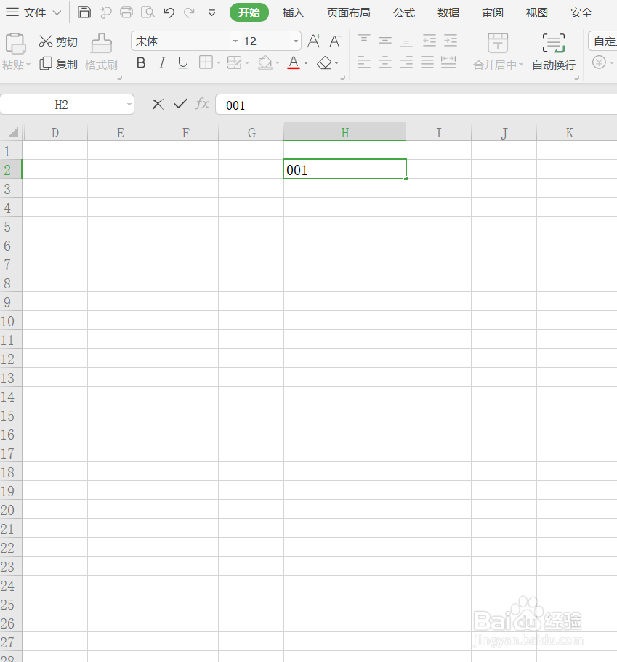Click the Save icon in quick access bar
The height and width of the screenshot is (662, 617).
tap(84, 12)
